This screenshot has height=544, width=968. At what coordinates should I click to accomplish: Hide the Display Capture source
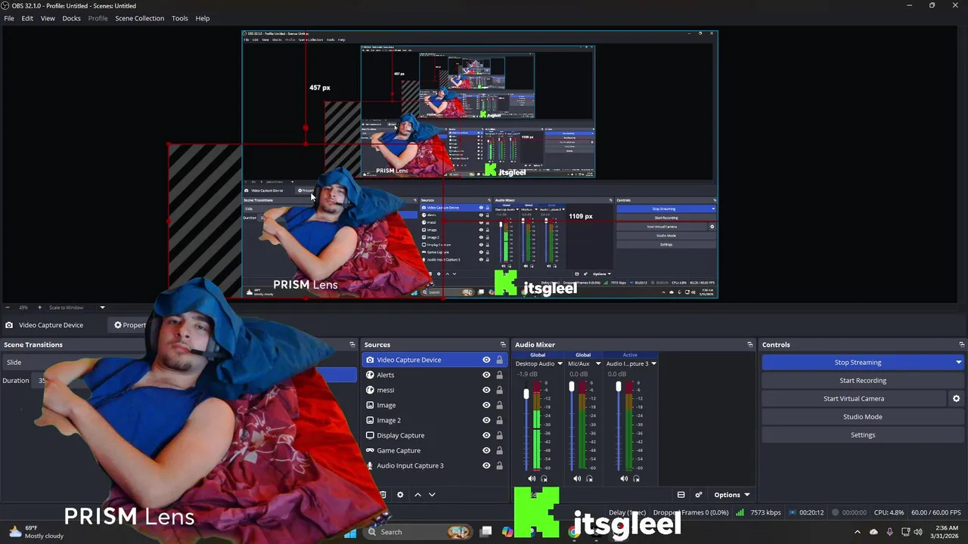[486, 435]
